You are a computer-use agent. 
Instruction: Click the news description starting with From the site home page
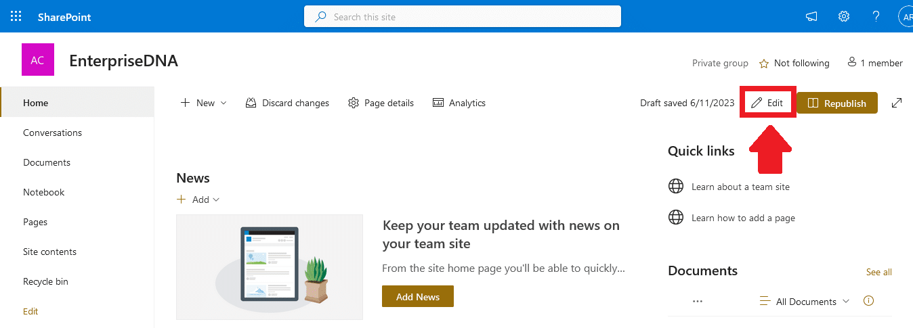pos(503,268)
